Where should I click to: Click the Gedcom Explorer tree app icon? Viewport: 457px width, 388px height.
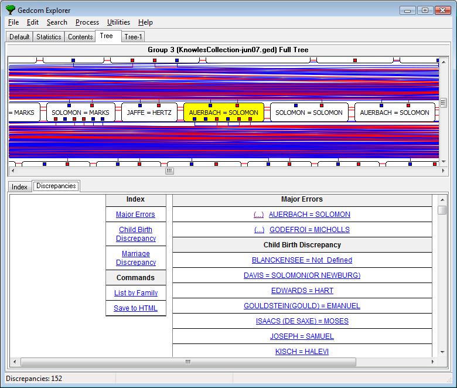click(10, 10)
